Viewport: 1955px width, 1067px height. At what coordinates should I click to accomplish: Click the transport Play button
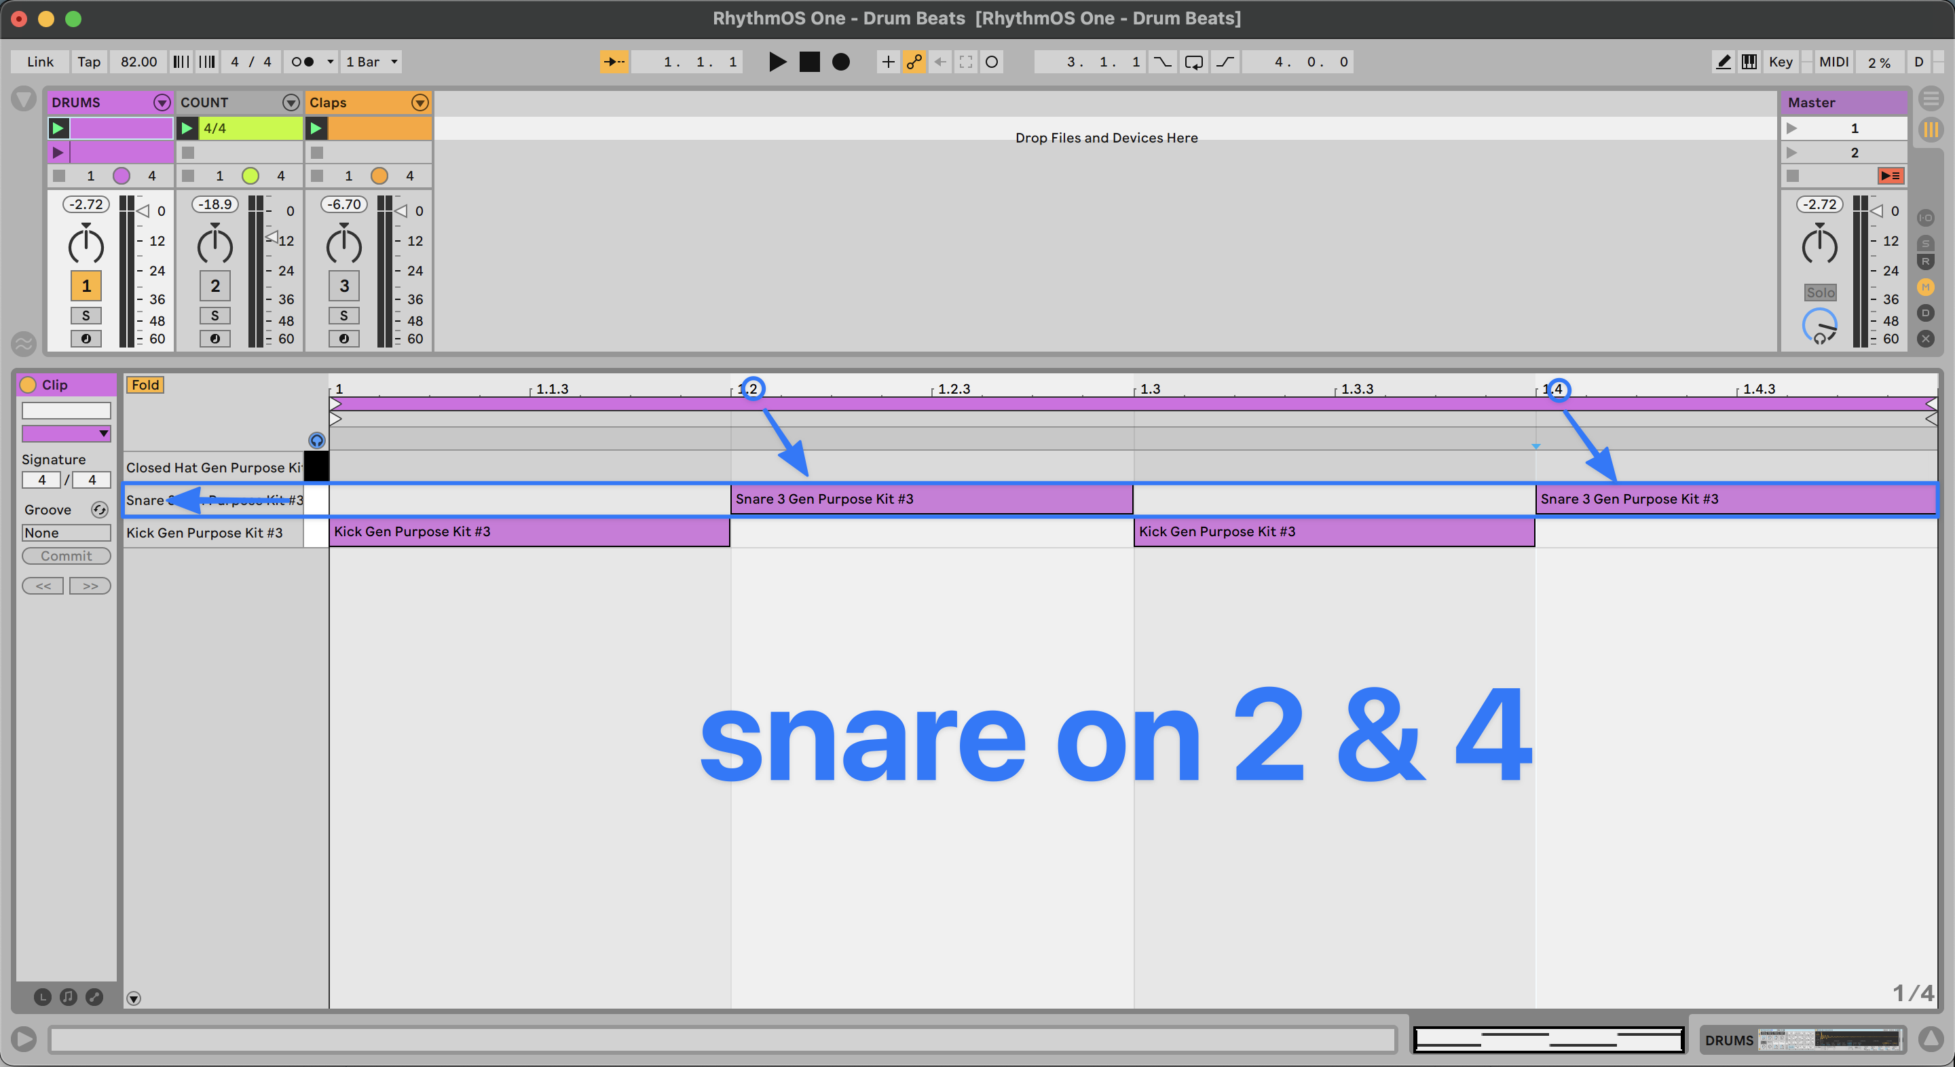(777, 62)
